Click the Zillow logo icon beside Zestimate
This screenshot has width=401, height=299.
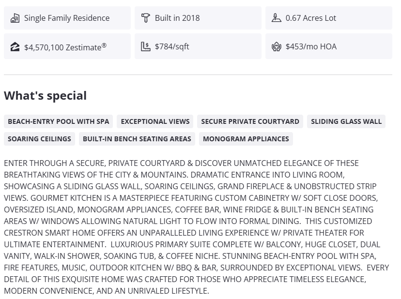click(x=15, y=47)
